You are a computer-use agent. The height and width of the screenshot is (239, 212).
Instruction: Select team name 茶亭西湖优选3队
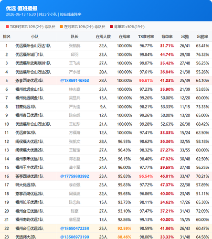[x=30, y=81]
